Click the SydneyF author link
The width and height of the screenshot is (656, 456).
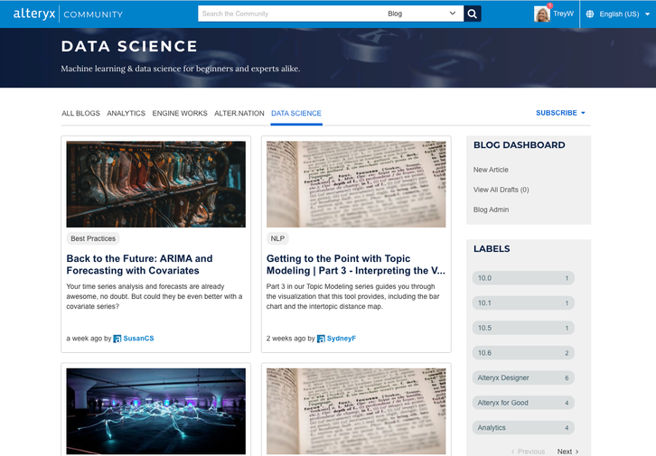pyautogui.click(x=341, y=339)
